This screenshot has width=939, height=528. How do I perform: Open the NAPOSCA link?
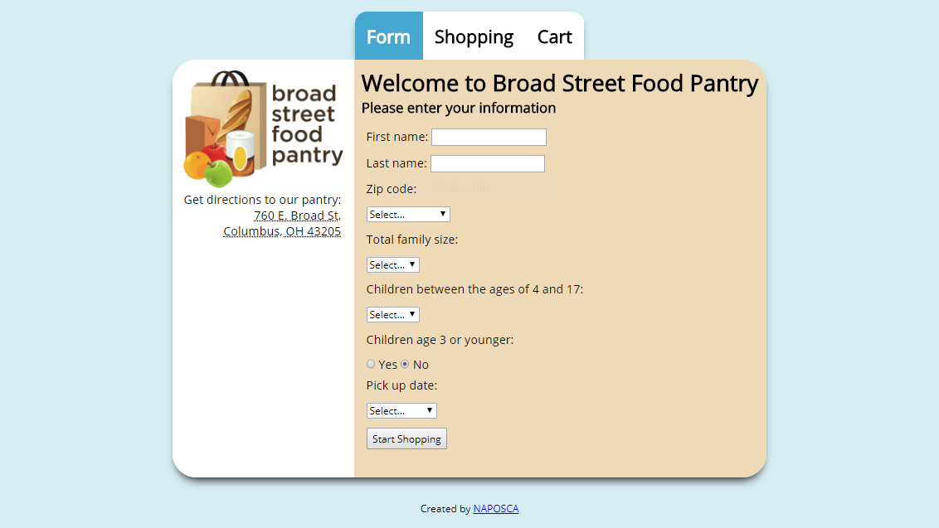click(x=496, y=509)
